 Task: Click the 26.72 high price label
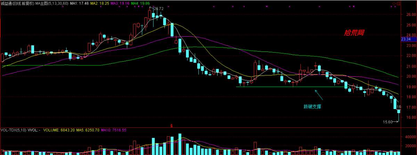(158, 8)
